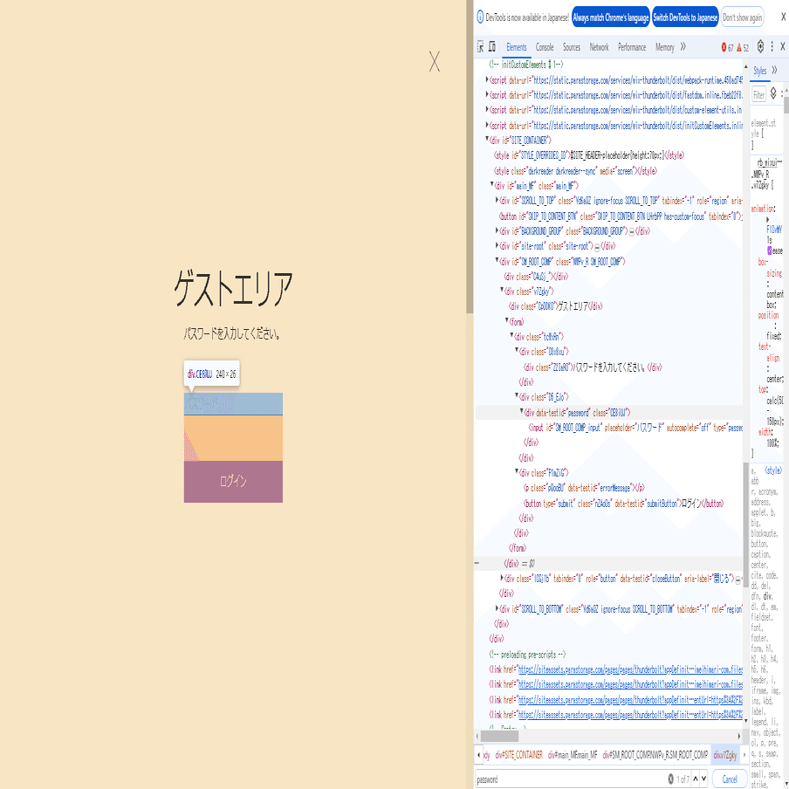Viewport: 789px width, 789px height.
Task: Focus the Styles Filter input
Action: click(x=758, y=94)
